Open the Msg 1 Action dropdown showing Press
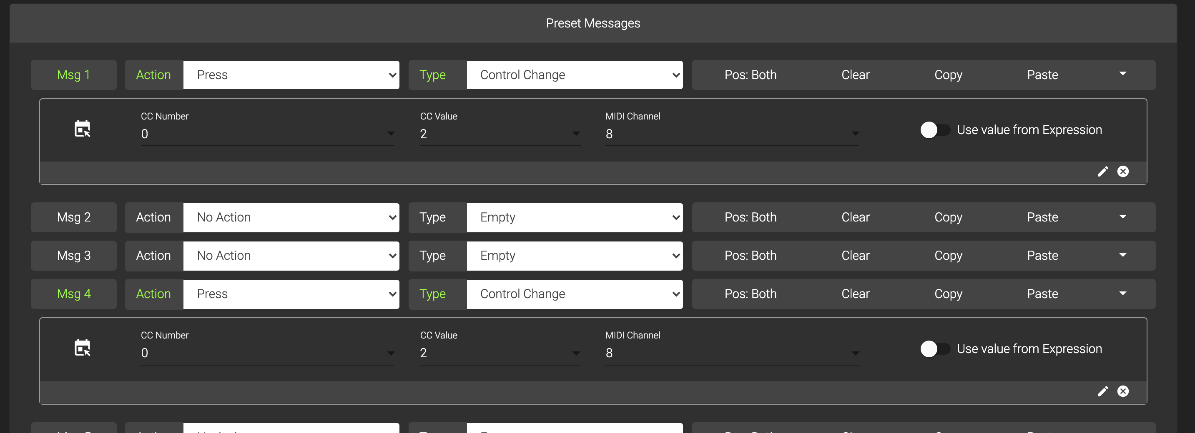This screenshot has height=433, width=1195. click(291, 75)
